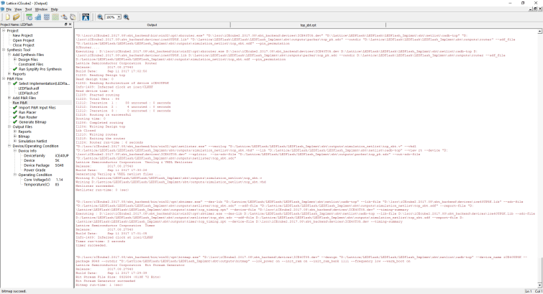Expand the Design Files tree node
Viewport: 543px width, 294px height.
tap(9, 60)
